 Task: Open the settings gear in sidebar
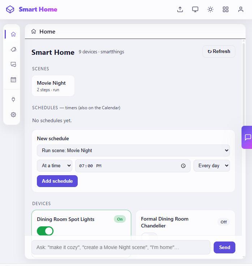pyautogui.click(x=13, y=115)
